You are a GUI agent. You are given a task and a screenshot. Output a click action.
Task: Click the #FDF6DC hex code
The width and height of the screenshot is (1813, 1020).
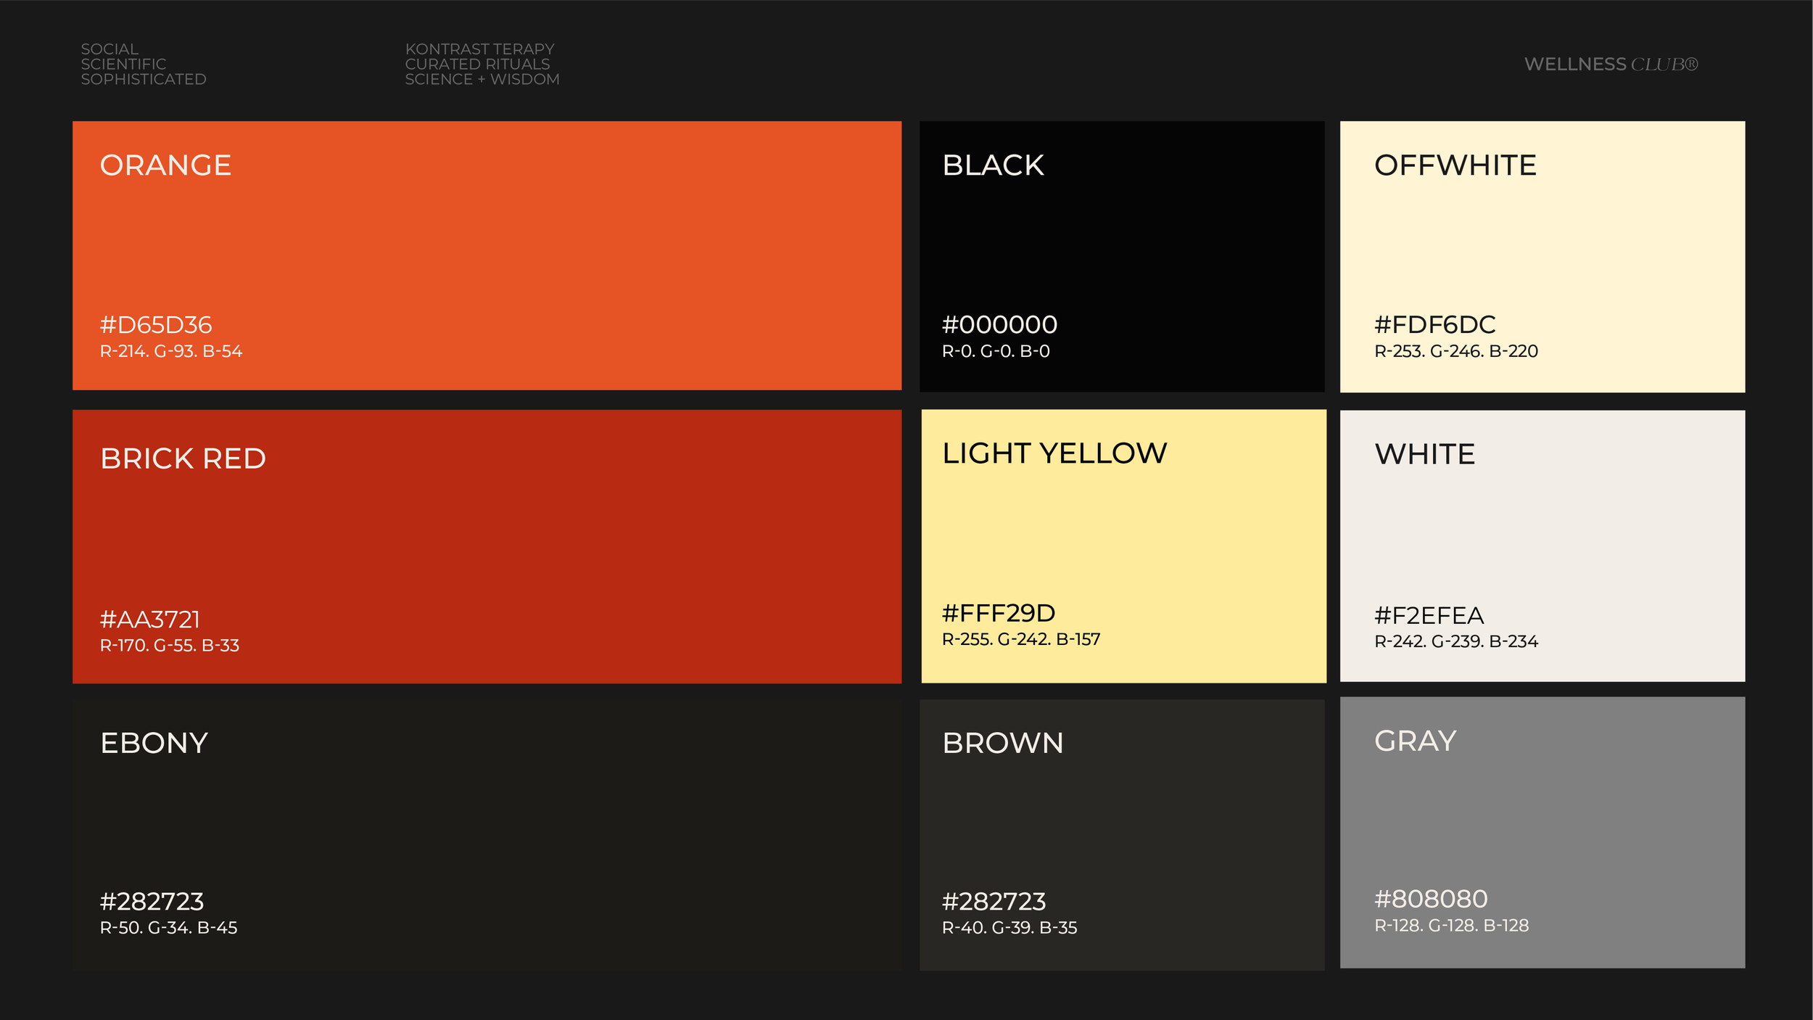1434,324
